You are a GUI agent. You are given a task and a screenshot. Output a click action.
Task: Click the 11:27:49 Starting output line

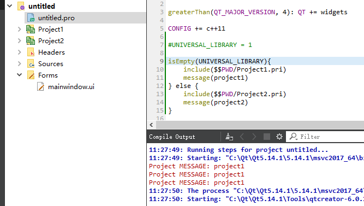(x=256, y=158)
